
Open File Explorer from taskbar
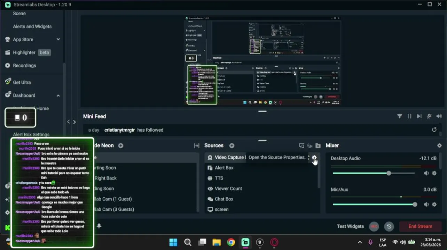pyautogui.click(x=217, y=242)
